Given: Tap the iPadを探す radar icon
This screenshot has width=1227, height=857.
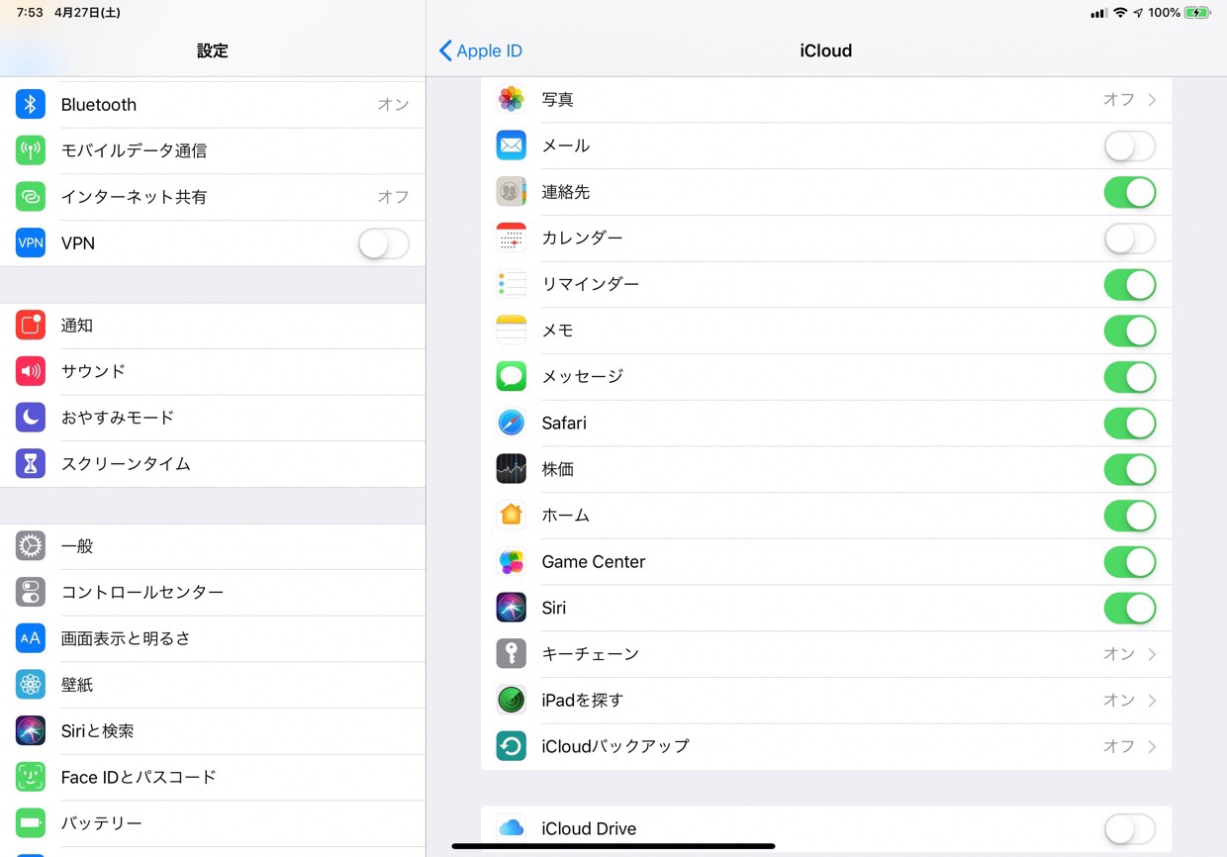Looking at the screenshot, I should pos(512,700).
